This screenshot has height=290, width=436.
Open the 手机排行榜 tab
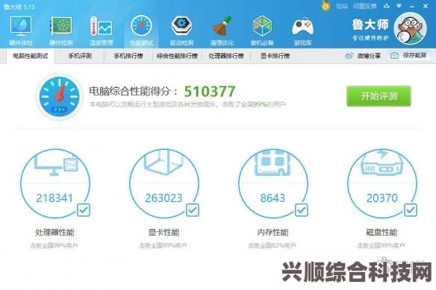coord(128,56)
